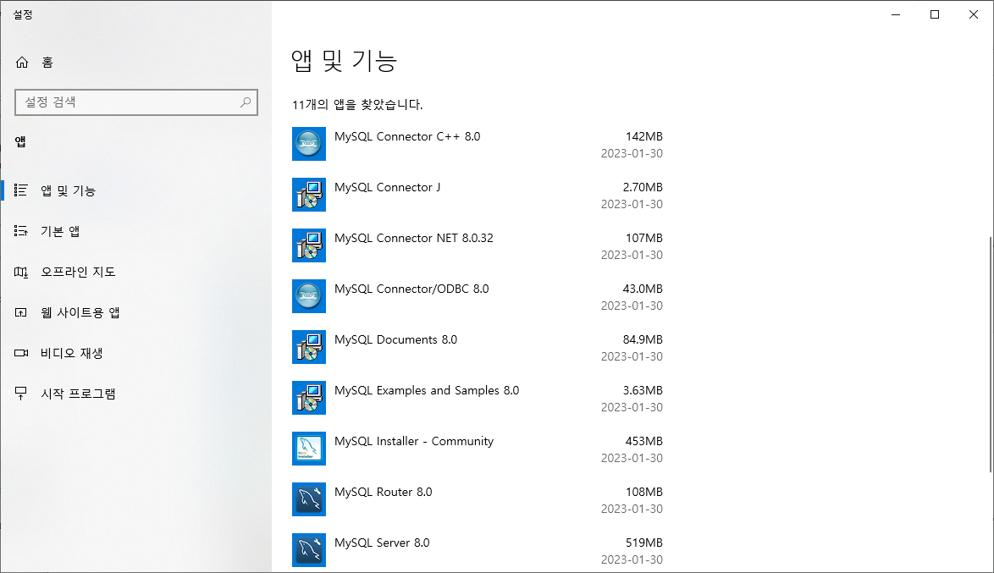Click the 84.9MB size value

643,339
